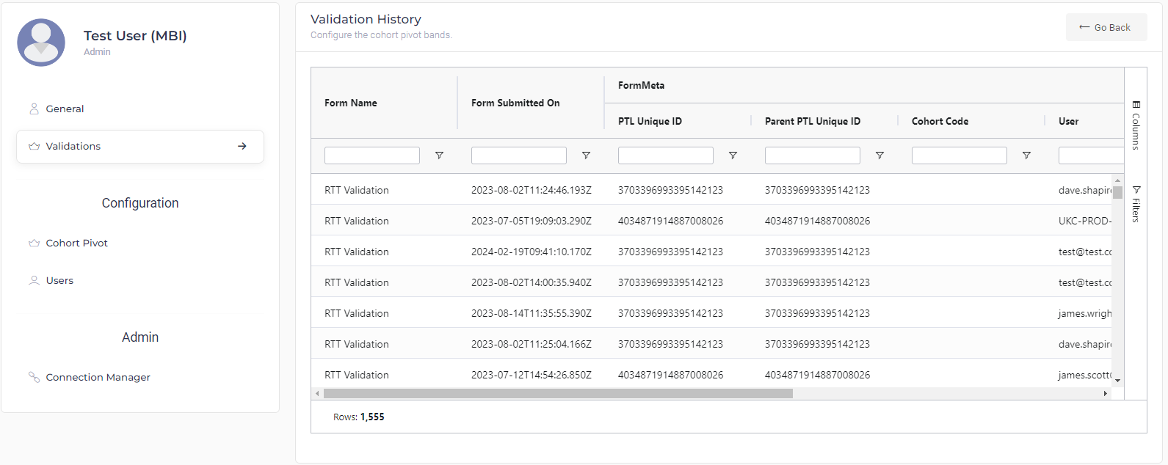The image size is (1168, 465).
Task: Open filter menu for Form Name column
Action: (x=439, y=155)
